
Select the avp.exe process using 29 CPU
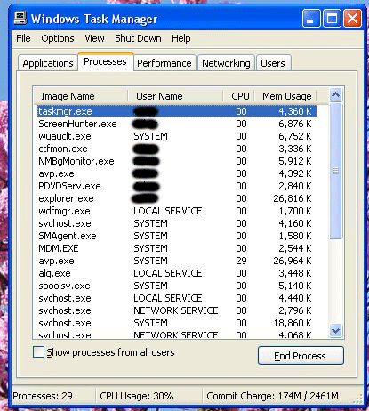pyautogui.click(x=177, y=261)
